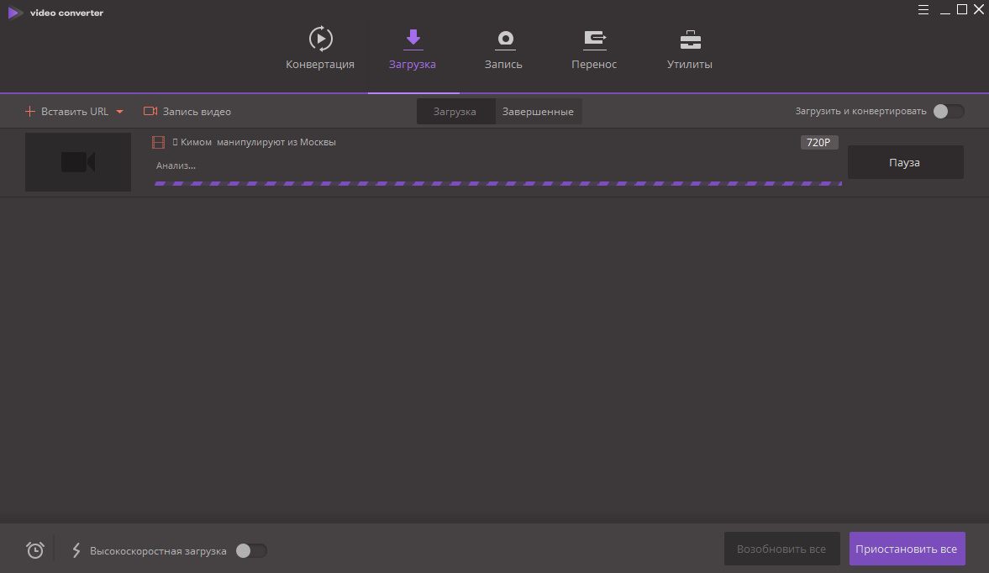Image resolution: width=989 pixels, height=573 pixels.
Task: Click the 'Загрузить и конвертировать' label
Action: click(x=861, y=111)
